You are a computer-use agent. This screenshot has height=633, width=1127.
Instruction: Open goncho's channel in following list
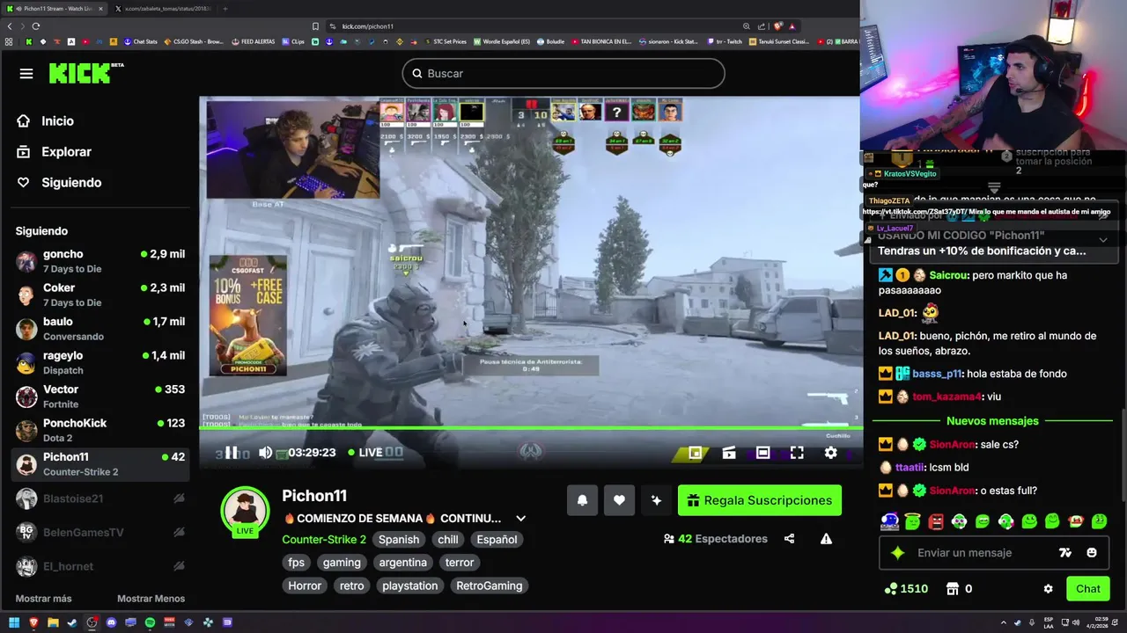(x=101, y=261)
